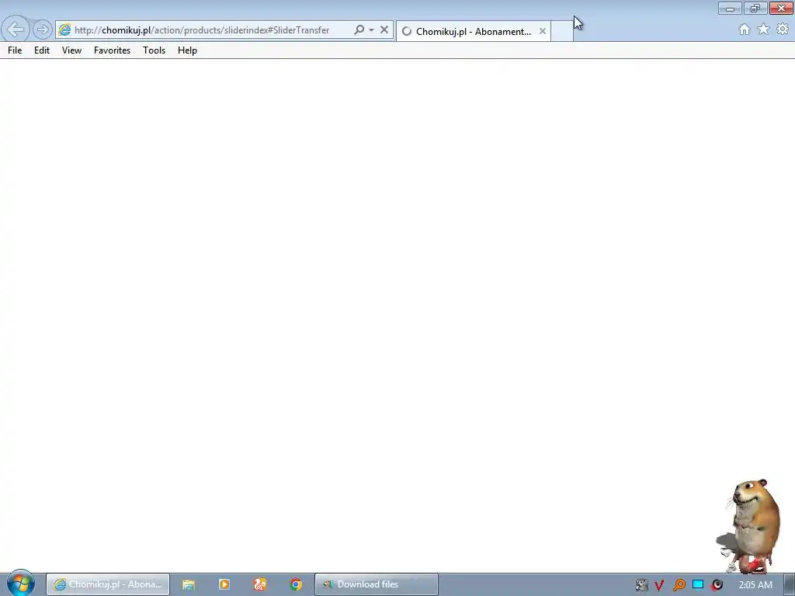Screen dimensions: 795x596
Task: Switch to the Download files taskbar window
Action: 377,584
